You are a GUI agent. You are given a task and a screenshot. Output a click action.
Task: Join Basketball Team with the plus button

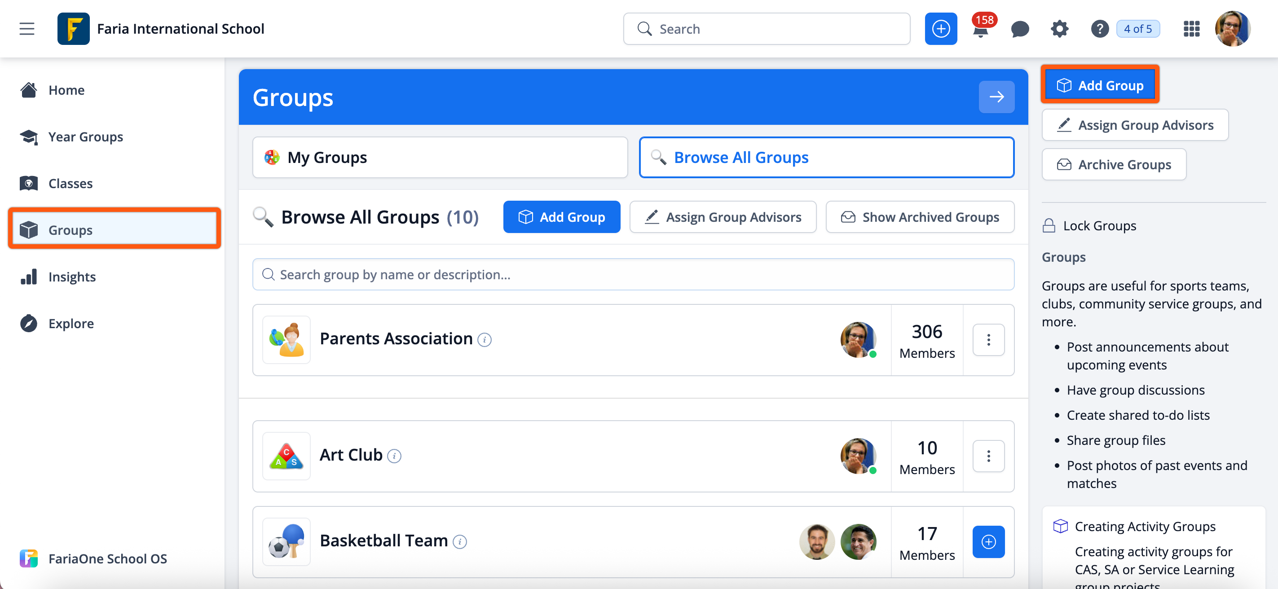pos(988,541)
